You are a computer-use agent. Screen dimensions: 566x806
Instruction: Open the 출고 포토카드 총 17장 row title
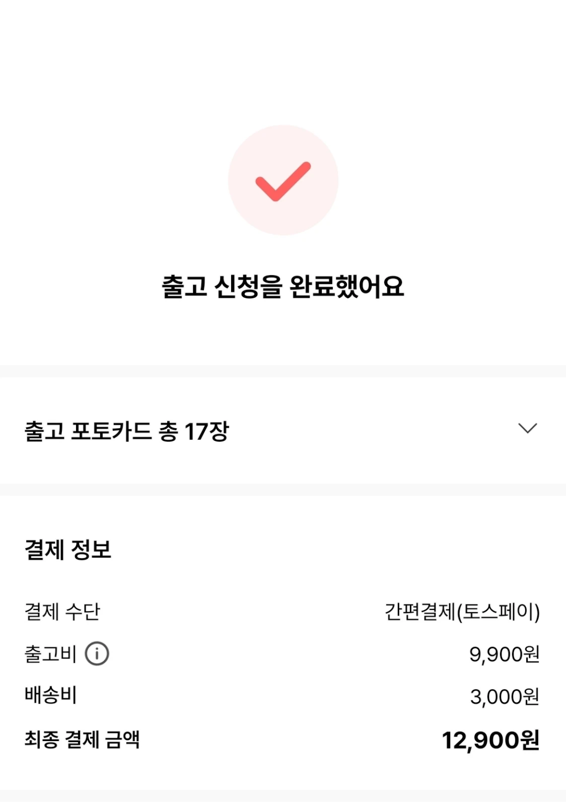(x=126, y=431)
